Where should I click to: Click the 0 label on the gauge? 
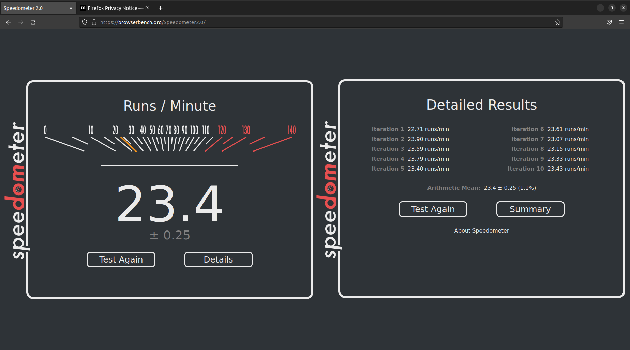click(45, 130)
